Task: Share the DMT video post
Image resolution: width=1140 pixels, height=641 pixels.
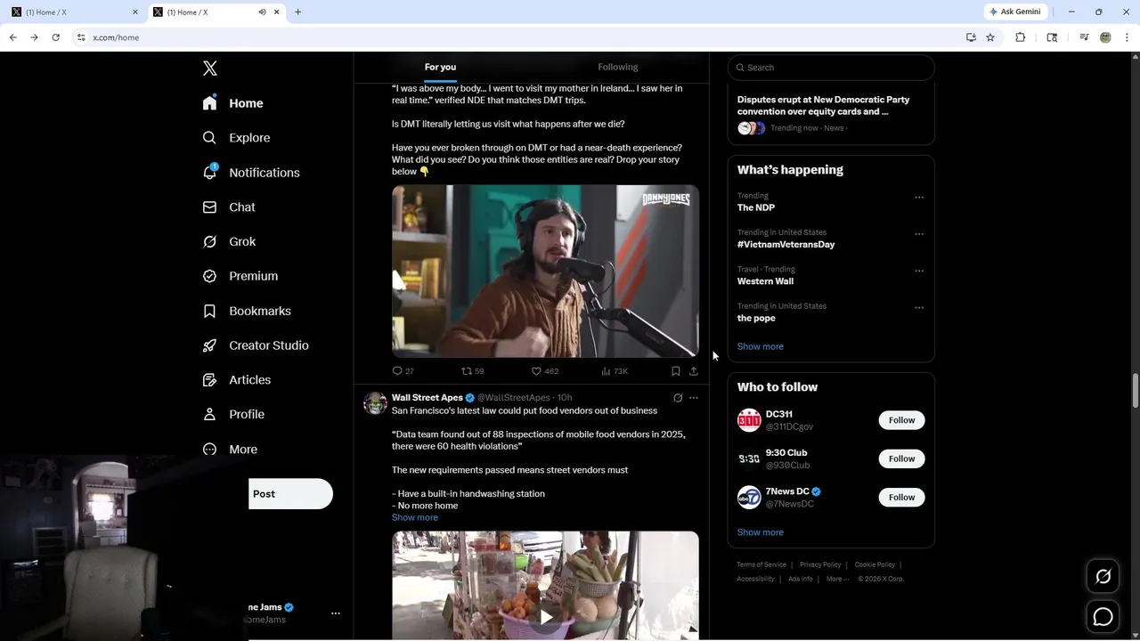Action: pos(694,371)
